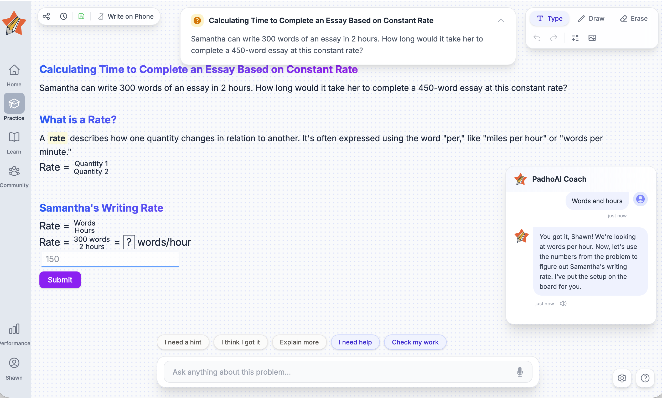Image resolution: width=662 pixels, height=398 pixels.
Task: Click the redo arrow icon
Action: pos(554,38)
